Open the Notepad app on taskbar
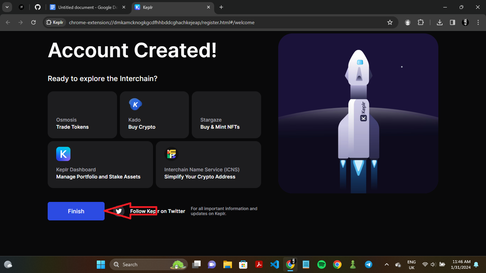Viewport: 486px width, 273px height. tap(306, 264)
